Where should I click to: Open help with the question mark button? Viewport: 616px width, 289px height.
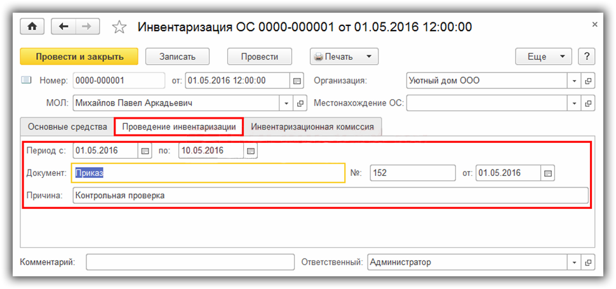587,57
